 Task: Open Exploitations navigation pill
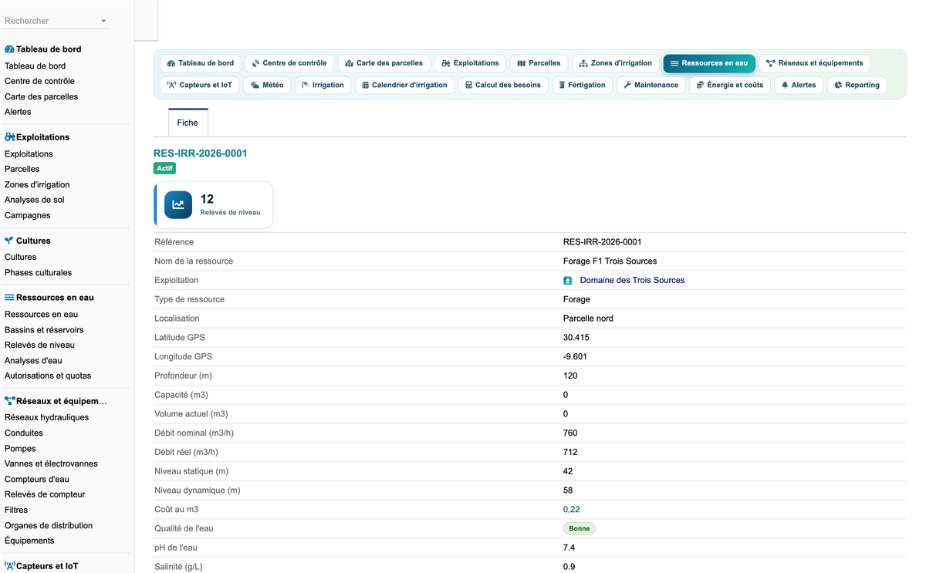[470, 63]
